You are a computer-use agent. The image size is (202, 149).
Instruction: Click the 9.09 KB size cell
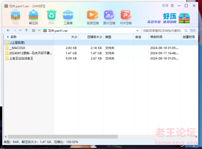click(71, 58)
